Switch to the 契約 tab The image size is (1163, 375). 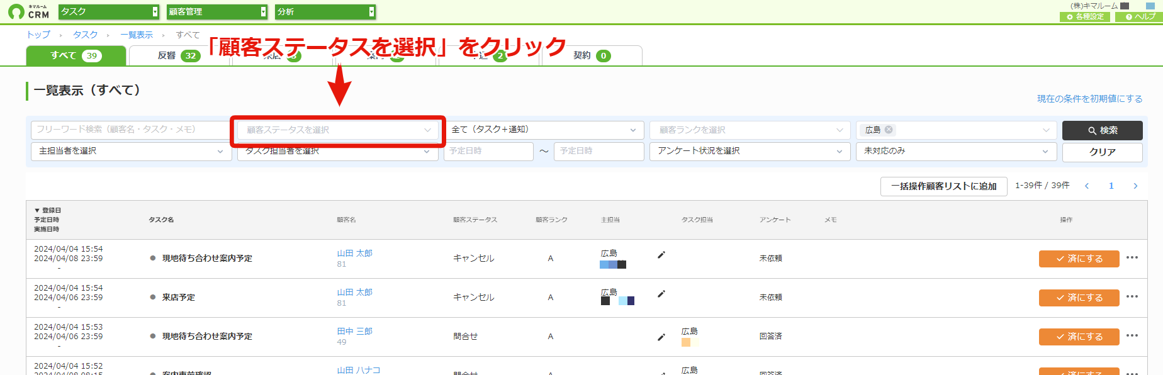(592, 55)
